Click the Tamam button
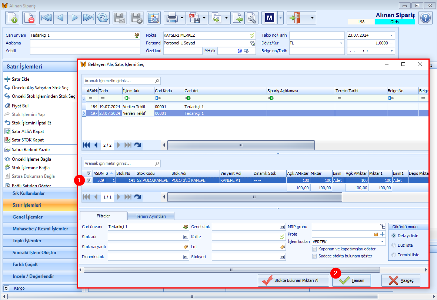 click(352, 280)
